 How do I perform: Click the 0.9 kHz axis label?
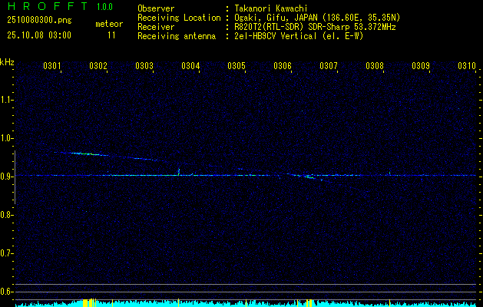point(7,177)
